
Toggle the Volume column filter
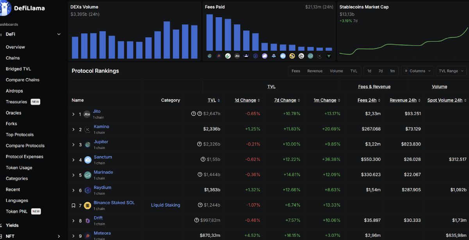[x=336, y=71]
